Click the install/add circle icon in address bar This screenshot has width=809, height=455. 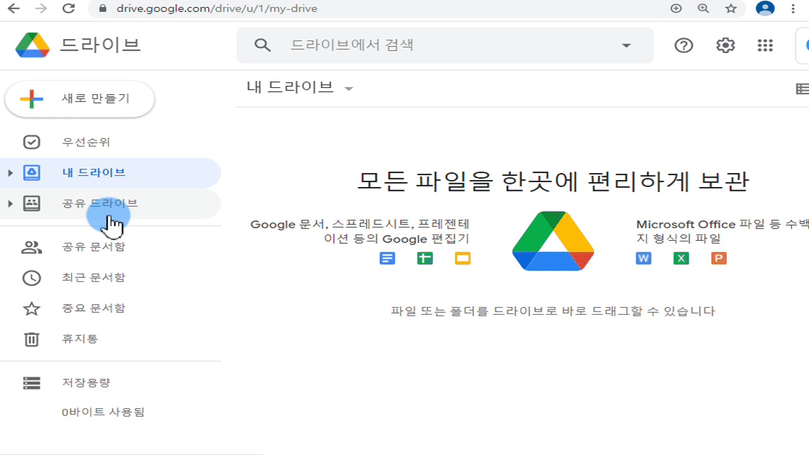[676, 9]
